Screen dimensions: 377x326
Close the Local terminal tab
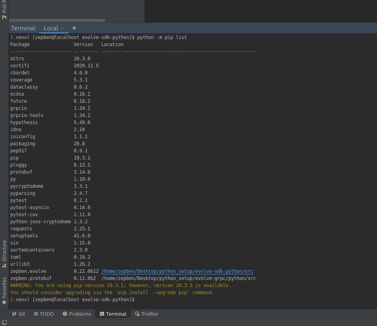click(62, 28)
